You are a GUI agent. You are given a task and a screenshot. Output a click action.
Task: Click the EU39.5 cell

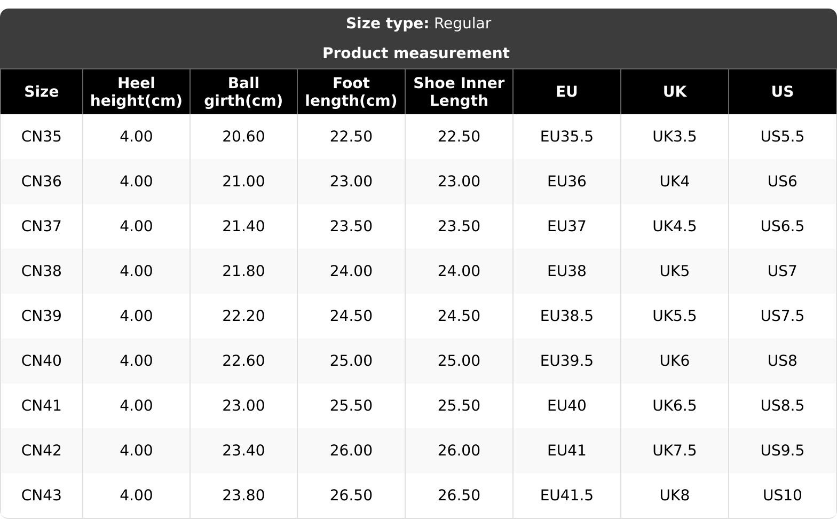click(566, 361)
